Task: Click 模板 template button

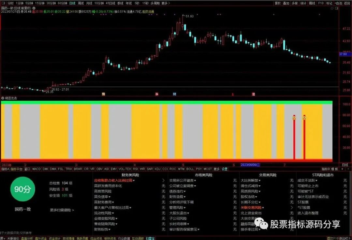Action: coord(334,169)
